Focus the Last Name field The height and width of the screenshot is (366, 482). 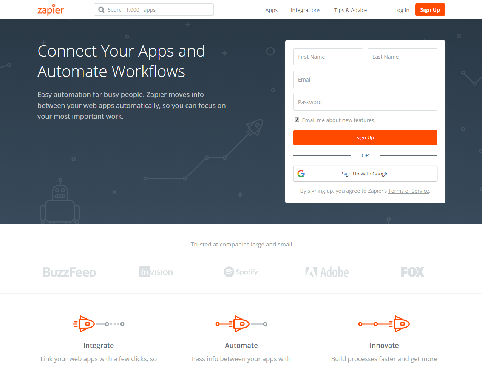402,57
